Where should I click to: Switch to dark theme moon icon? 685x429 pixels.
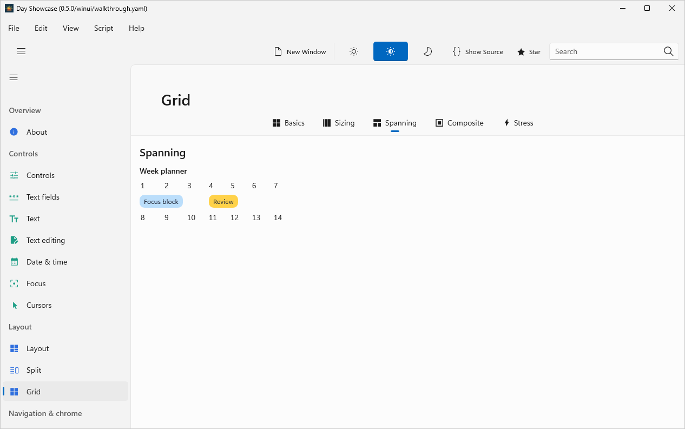pyautogui.click(x=427, y=51)
